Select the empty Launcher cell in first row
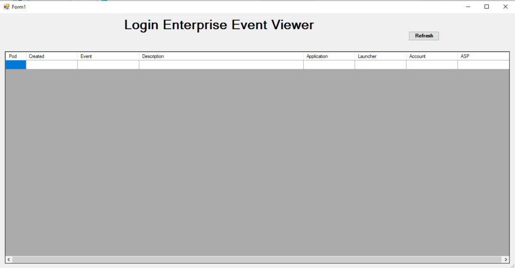The image size is (515, 268). 380,65
